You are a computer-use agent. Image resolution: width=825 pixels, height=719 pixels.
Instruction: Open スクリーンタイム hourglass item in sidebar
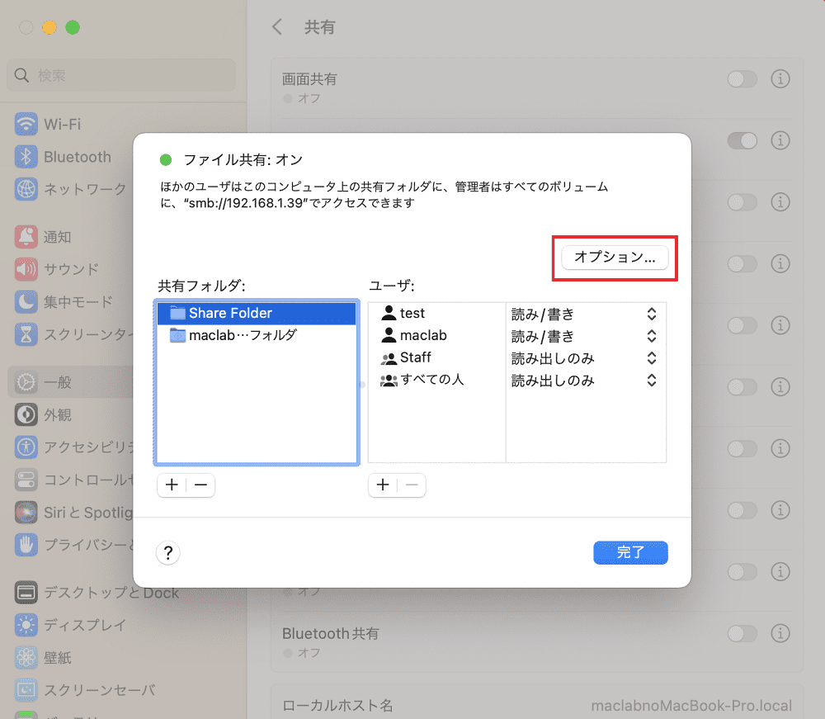click(73, 334)
